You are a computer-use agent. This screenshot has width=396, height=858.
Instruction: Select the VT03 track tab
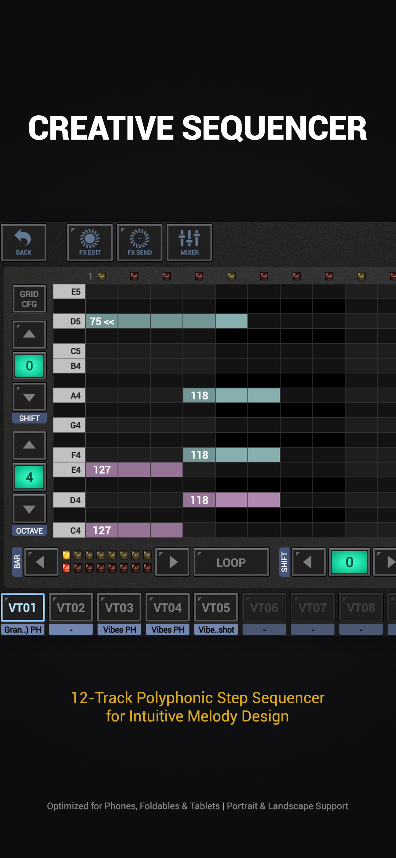coord(119,607)
